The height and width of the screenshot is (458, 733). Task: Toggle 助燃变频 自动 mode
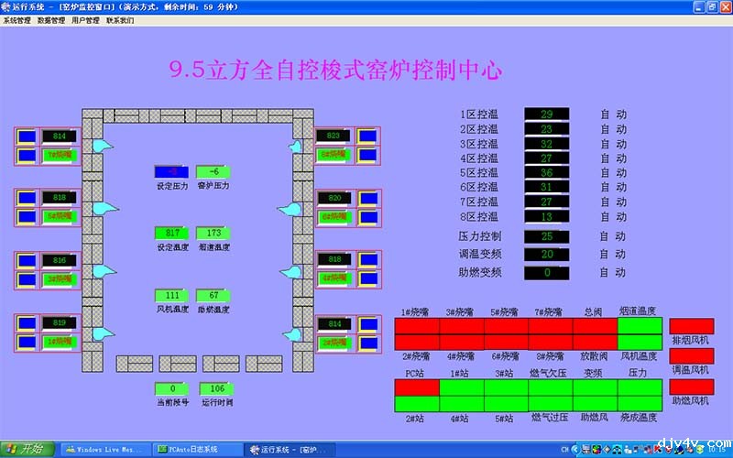click(x=613, y=272)
